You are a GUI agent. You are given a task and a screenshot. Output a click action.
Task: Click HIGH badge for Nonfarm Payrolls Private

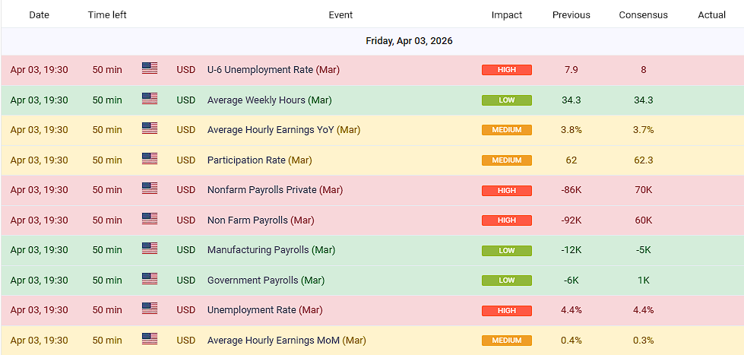pos(507,190)
